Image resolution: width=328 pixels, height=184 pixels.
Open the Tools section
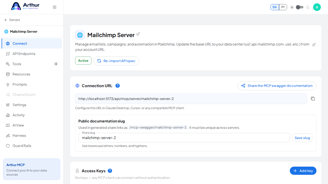tap(32, 64)
